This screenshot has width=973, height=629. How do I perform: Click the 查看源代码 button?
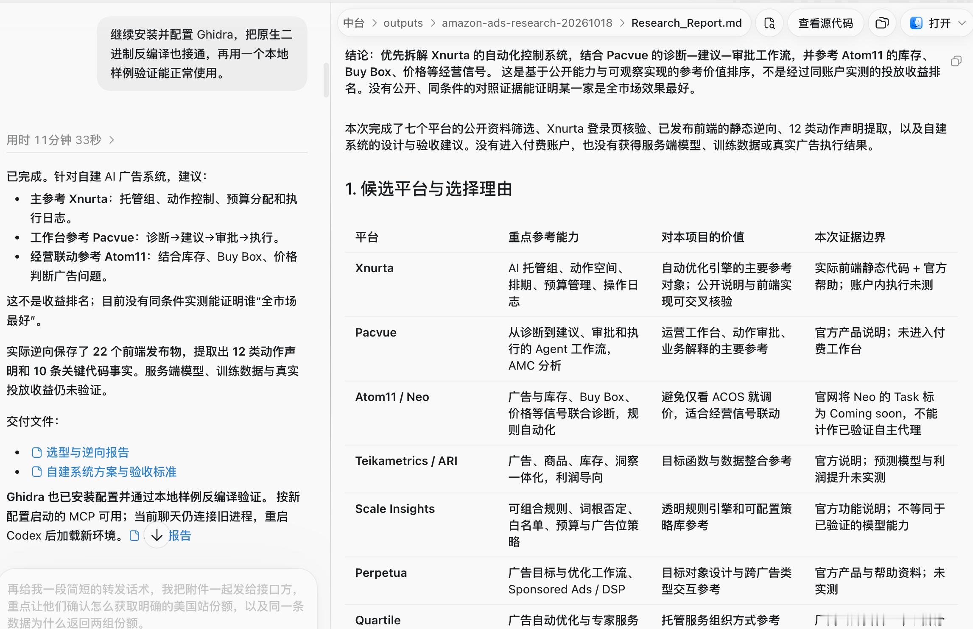click(x=825, y=23)
